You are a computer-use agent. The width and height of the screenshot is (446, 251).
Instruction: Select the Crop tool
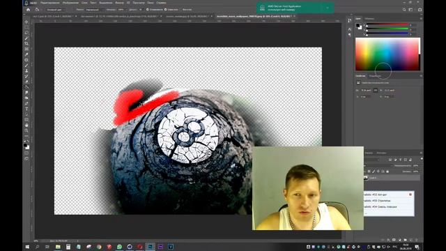[26, 43]
